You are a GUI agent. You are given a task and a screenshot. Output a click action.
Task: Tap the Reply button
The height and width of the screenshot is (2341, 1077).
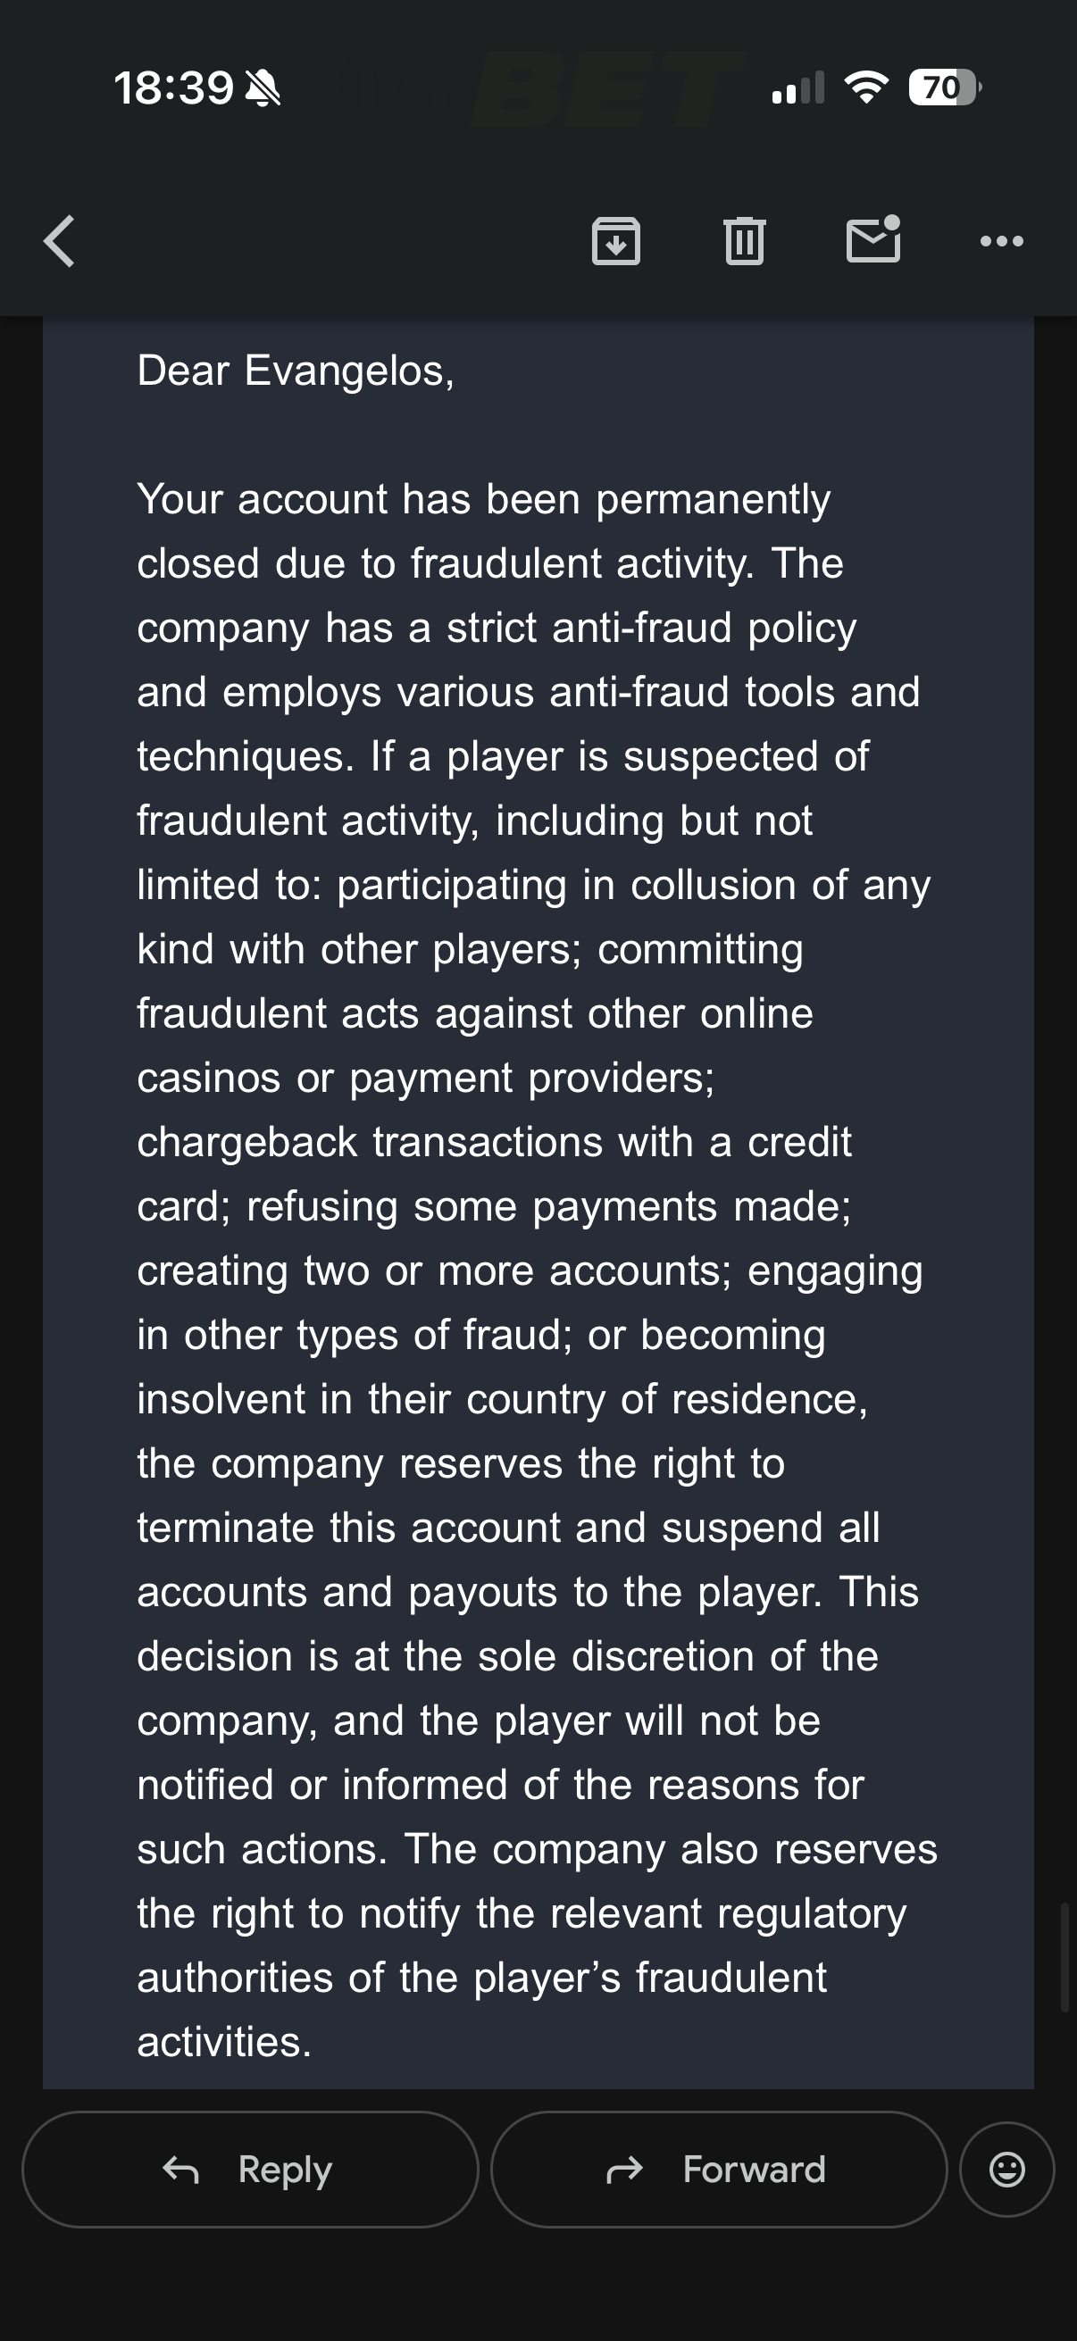tap(250, 2170)
